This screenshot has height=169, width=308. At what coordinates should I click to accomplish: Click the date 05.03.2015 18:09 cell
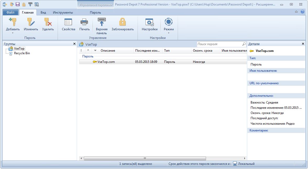tap(146, 62)
